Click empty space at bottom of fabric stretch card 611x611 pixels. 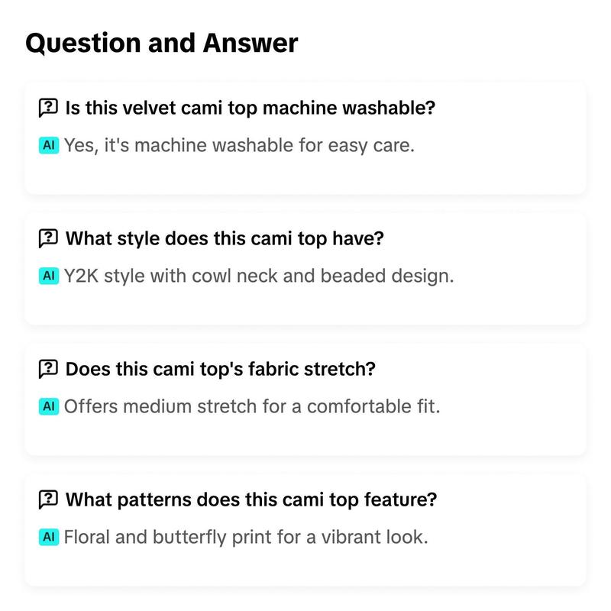point(305,436)
